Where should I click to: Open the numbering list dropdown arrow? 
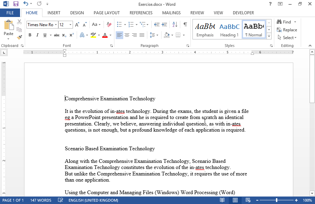pyautogui.click(x=136, y=25)
